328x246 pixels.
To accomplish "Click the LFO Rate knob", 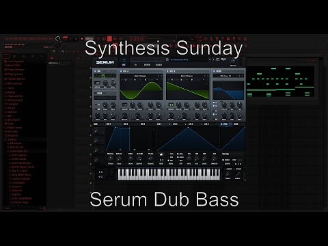I will 189,159.
